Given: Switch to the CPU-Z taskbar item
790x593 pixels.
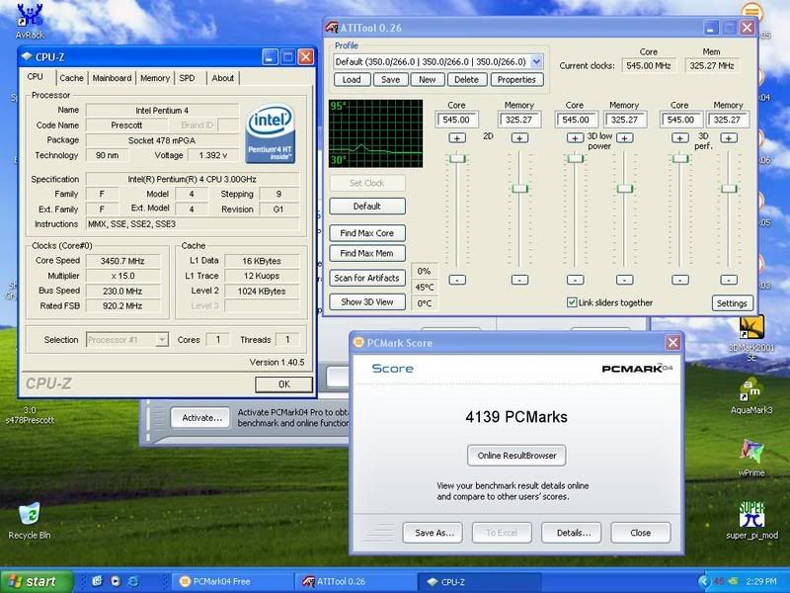Looking at the screenshot, I should 479,582.
